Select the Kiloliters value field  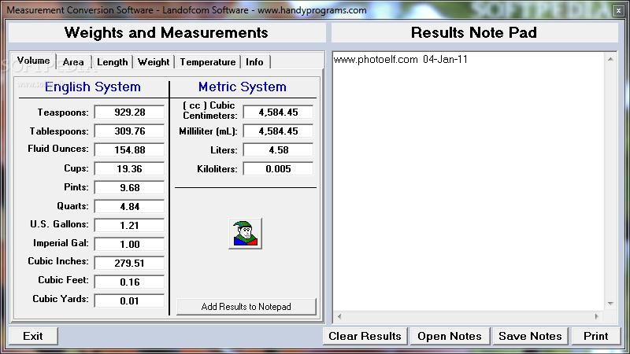(278, 168)
